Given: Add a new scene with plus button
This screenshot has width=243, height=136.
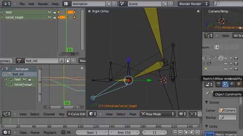Looking at the screenshot, I should (165, 4).
